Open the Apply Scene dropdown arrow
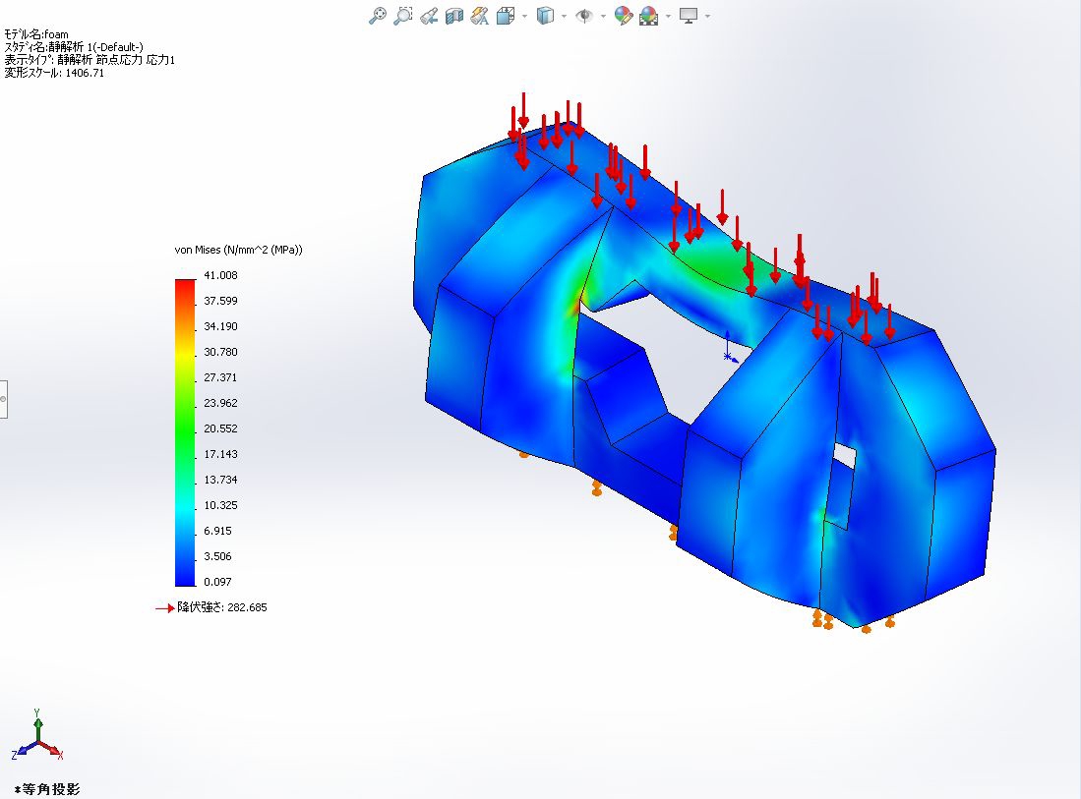The image size is (1081, 799). (x=667, y=16)
